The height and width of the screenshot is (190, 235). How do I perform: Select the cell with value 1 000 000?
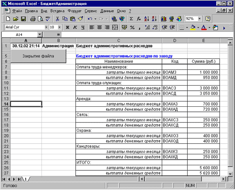pyautogui.click(x=204, y=72)
